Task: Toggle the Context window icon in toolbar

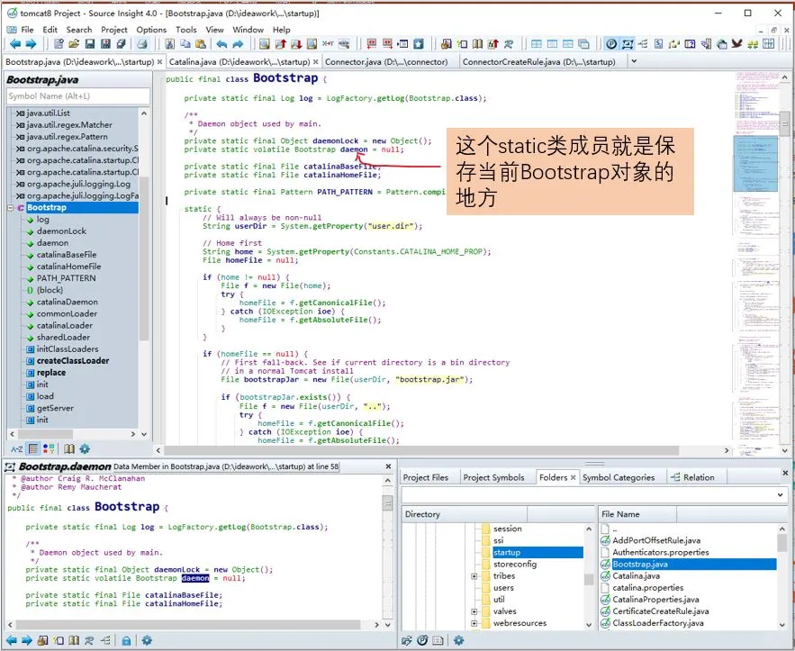Action: click(x=628, y=44)
